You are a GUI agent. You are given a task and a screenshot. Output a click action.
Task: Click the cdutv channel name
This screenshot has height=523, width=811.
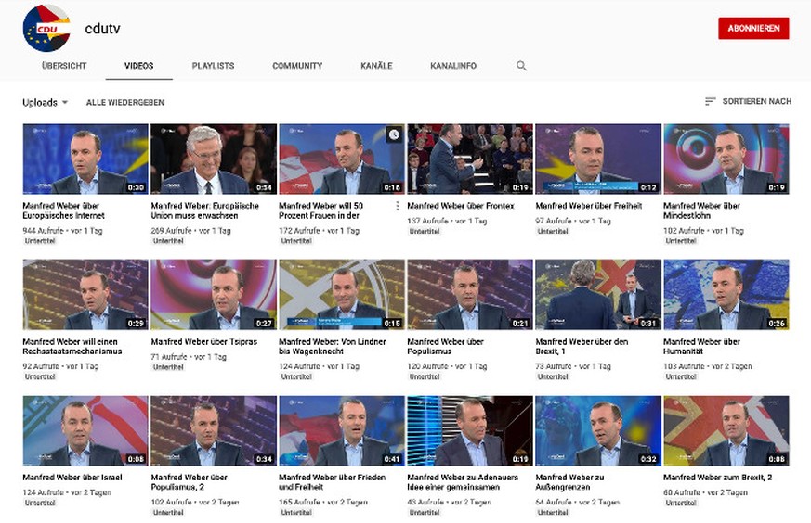click(x=102, y=29)
